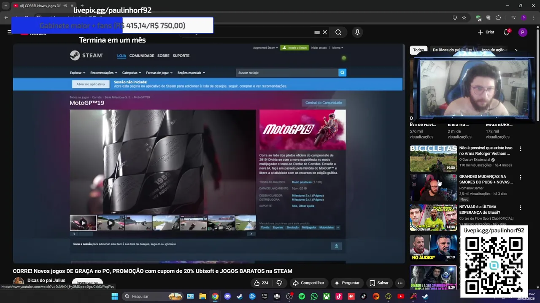Open the Chrome profile avatar
The image size is (540, 303).
point(524,18)
